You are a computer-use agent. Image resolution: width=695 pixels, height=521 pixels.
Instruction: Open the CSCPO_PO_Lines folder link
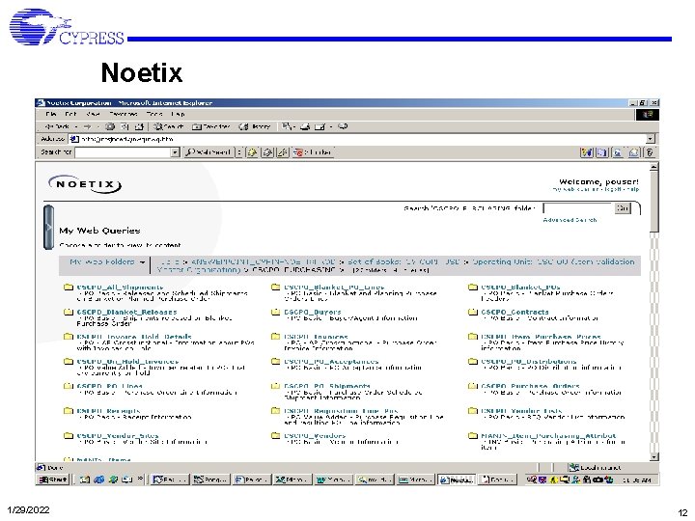pos(110,386)
